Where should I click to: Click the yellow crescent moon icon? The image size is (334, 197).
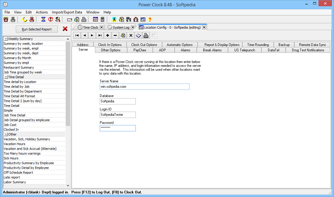(25, 20)
